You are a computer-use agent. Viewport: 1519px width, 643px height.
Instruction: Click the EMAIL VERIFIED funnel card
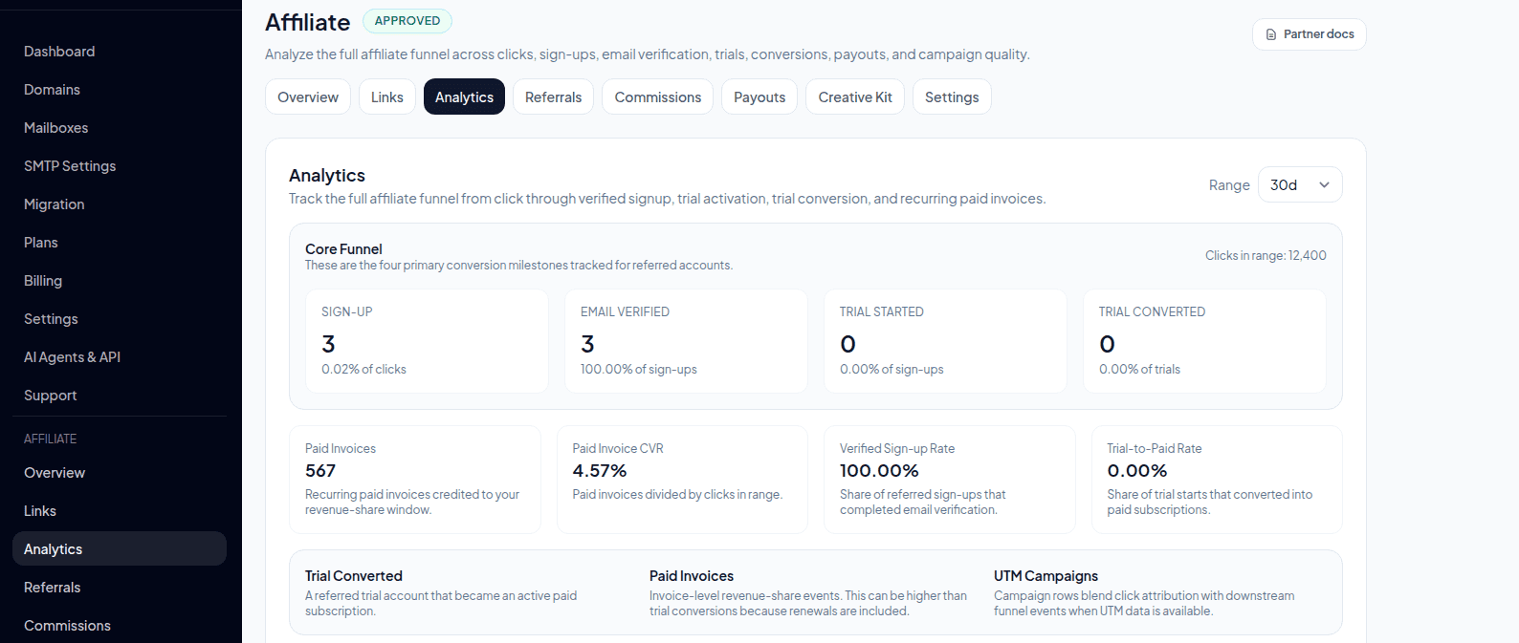point(686,341)
